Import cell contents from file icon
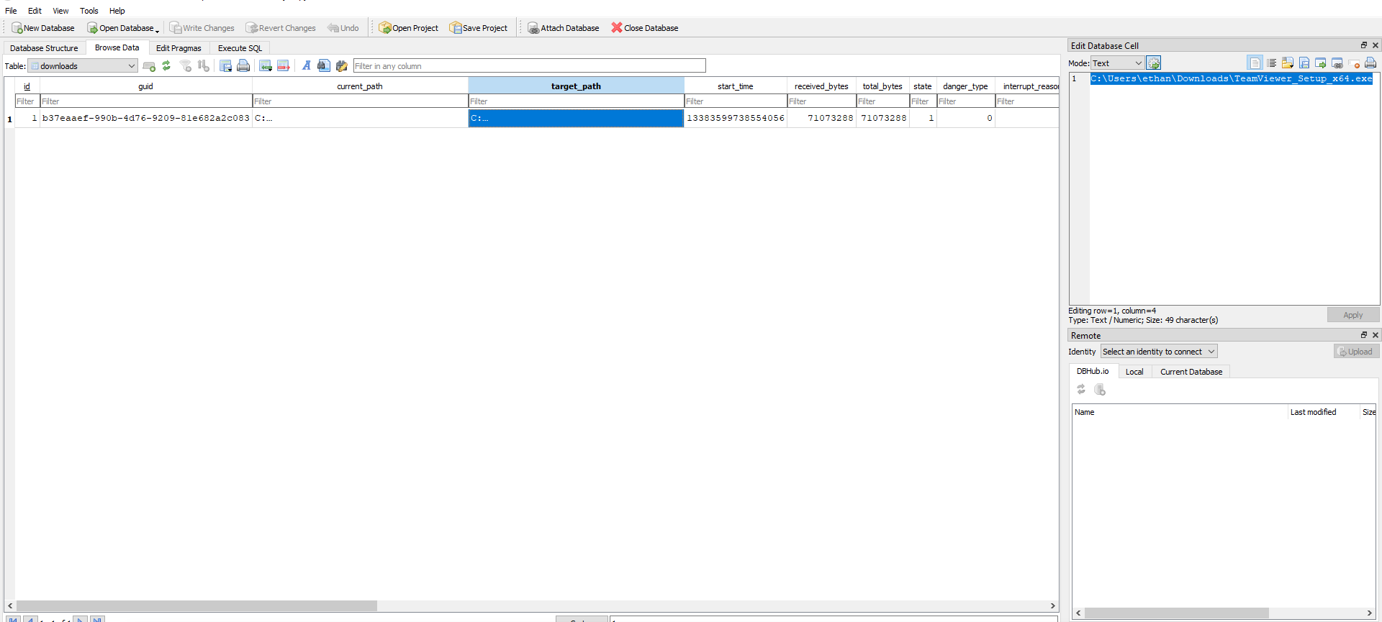 coord(1288,63)
